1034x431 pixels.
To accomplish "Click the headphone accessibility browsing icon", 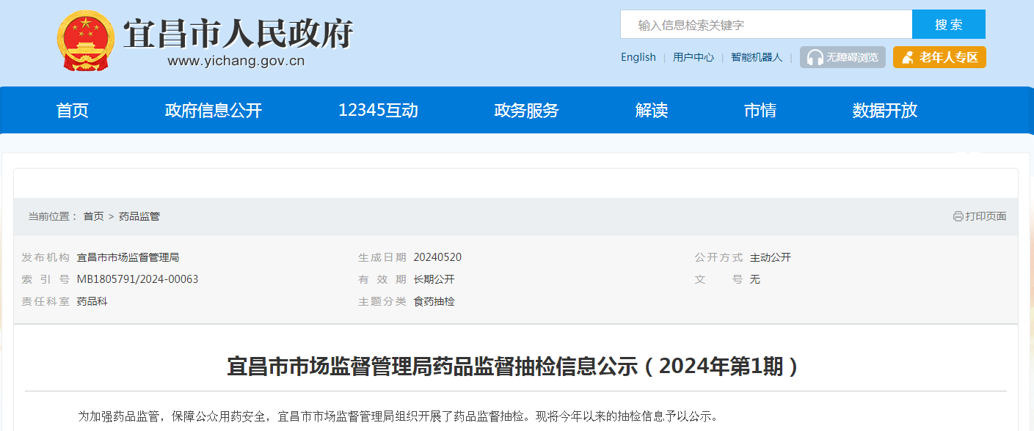I will point(815,57).
